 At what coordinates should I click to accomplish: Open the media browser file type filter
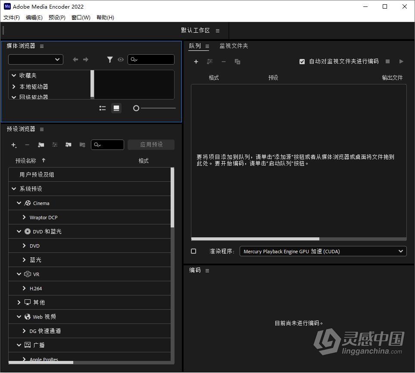coord(110,59)
